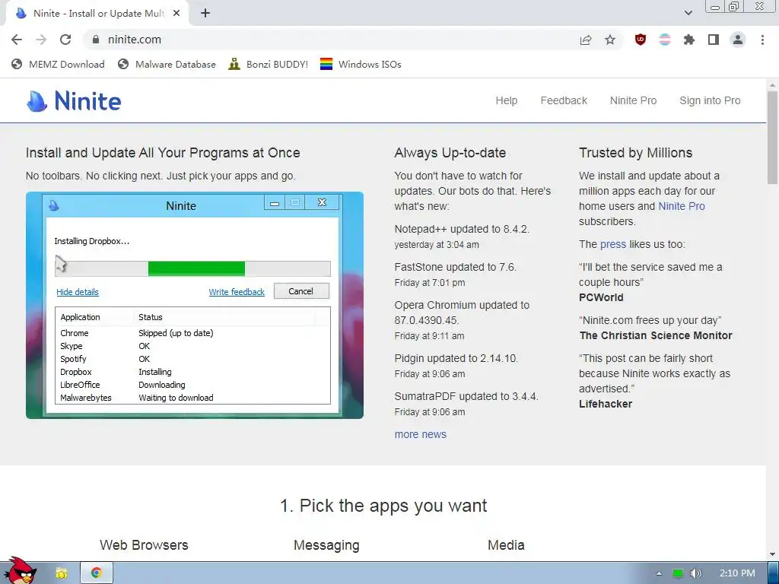
Task: Go to Ninite Pro in header
Action: click(633, 101)
